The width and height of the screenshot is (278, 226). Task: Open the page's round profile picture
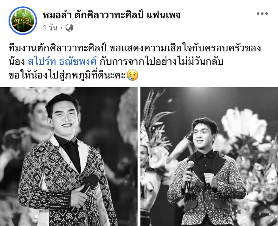pos(23,21)
